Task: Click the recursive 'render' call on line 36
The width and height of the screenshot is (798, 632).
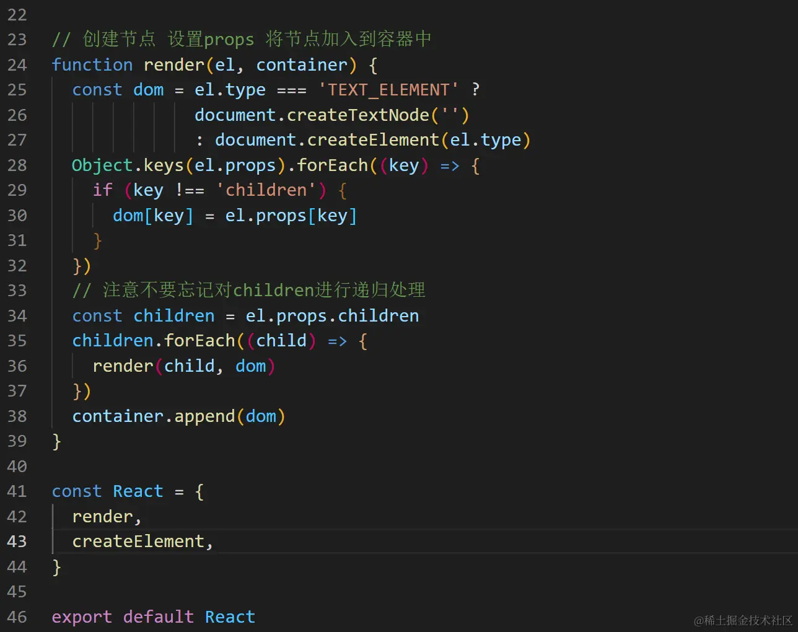Action: [x=123, y=366]
